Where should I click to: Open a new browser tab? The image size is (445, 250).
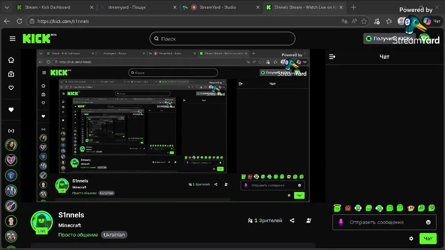(354, 7)
